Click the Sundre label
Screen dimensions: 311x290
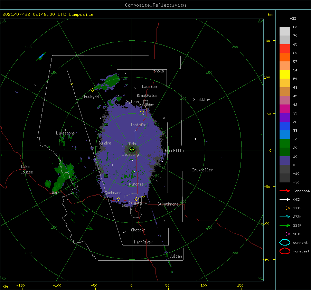point(105,143)
